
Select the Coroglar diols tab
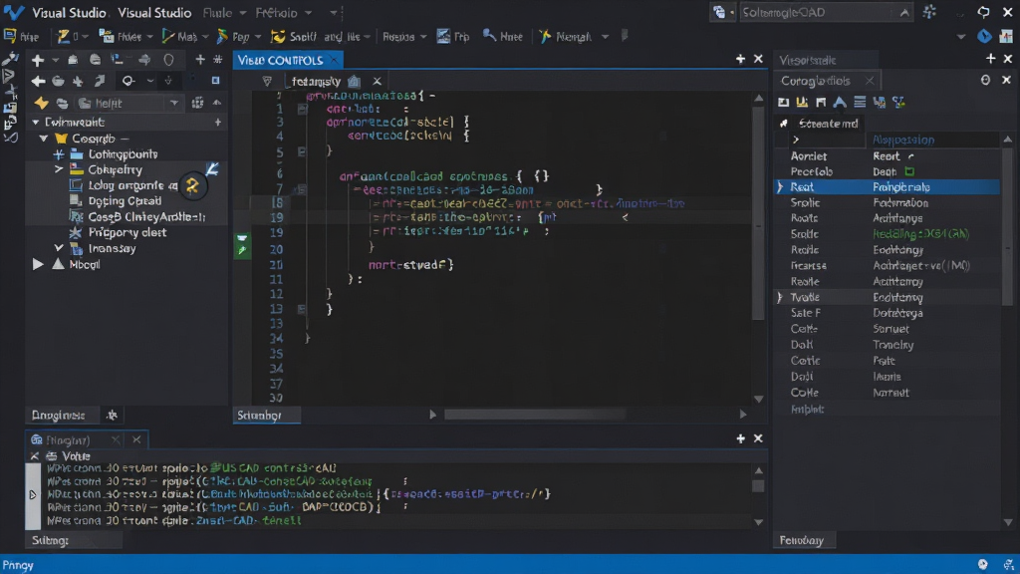(x=816, y=81)
